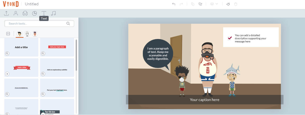This screenshot has height=115, width=305.
Task: Click the Search texts input field
Action: 39,24
